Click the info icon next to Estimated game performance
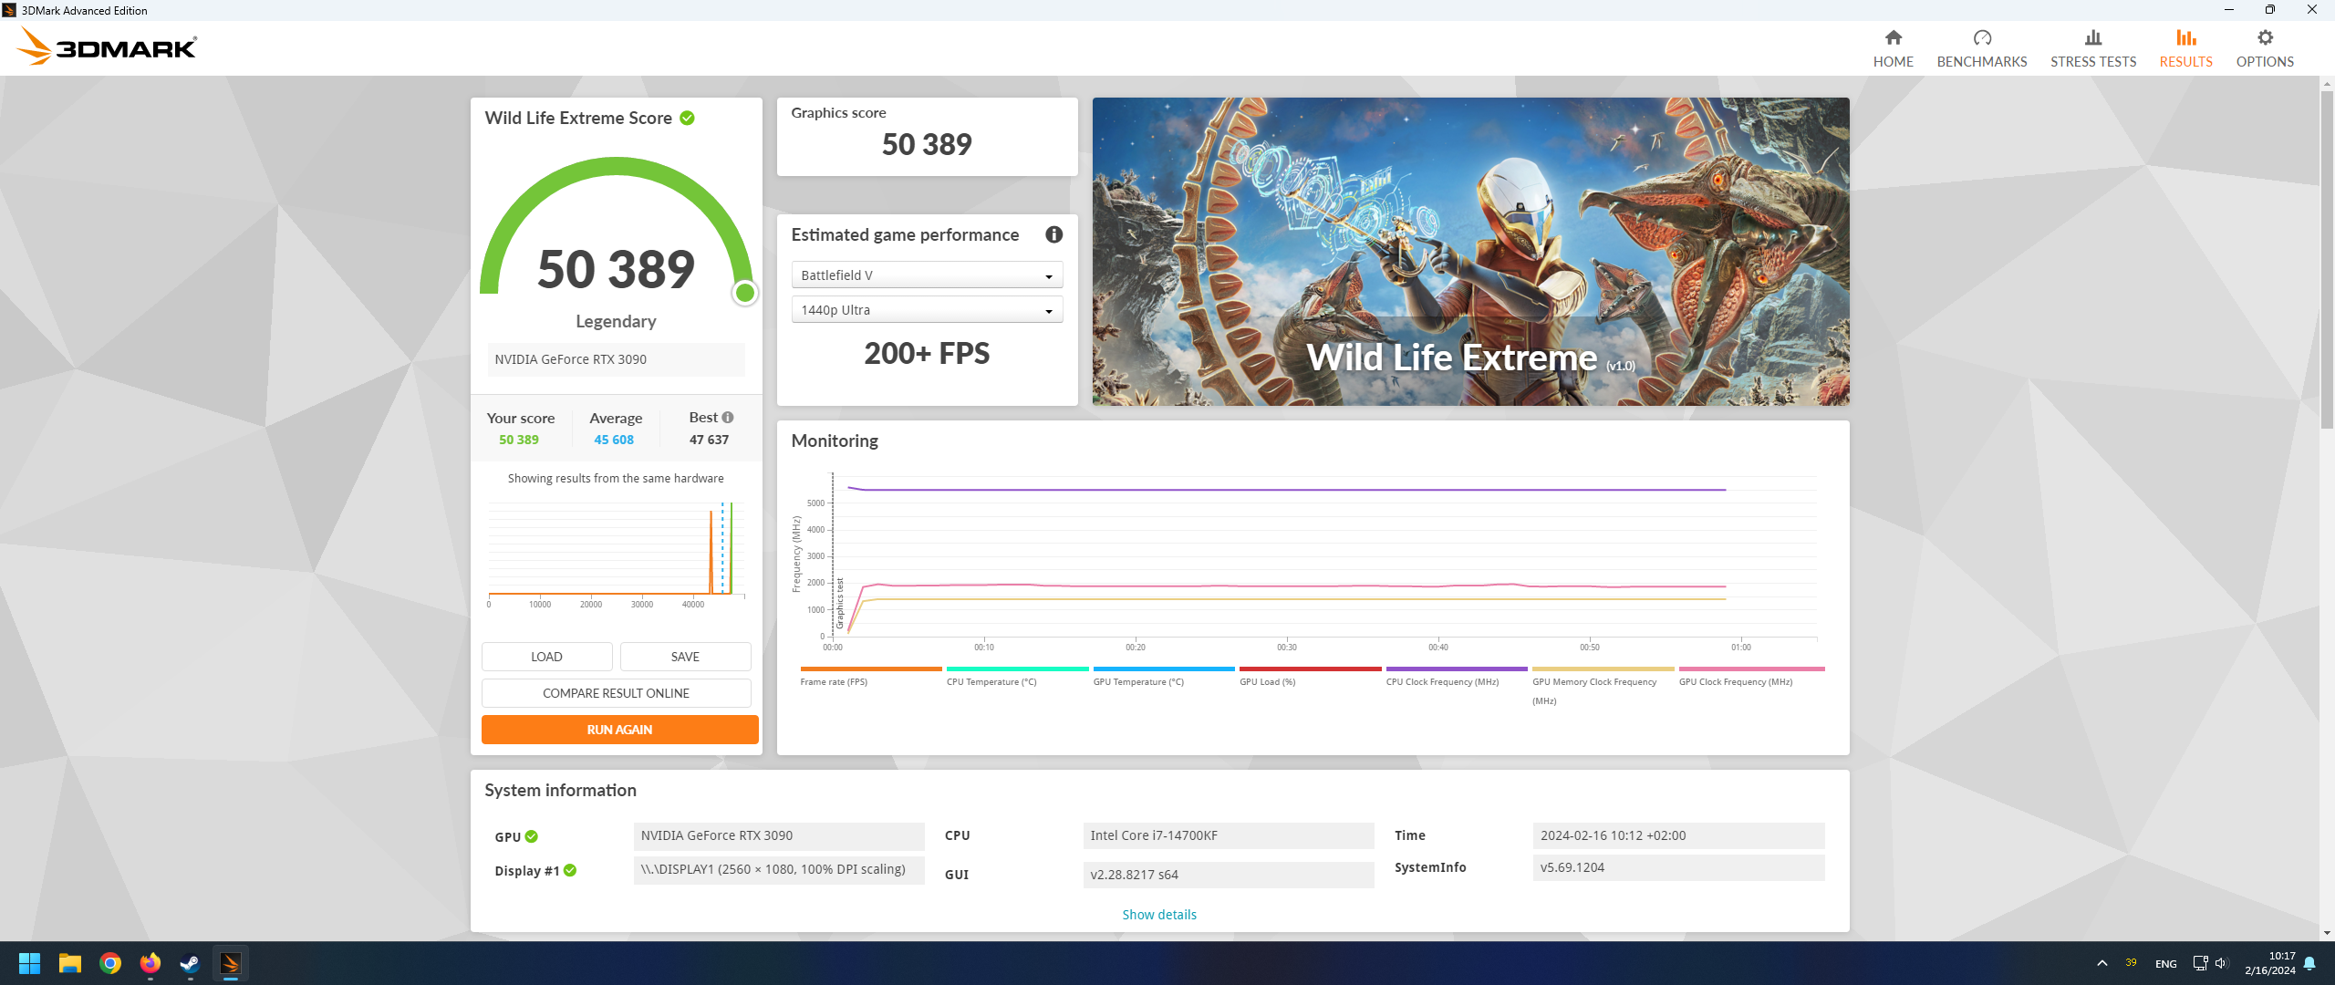The width and height of the screenshot is (2335, 985). pyautogui.click(x=1054, y=234)
